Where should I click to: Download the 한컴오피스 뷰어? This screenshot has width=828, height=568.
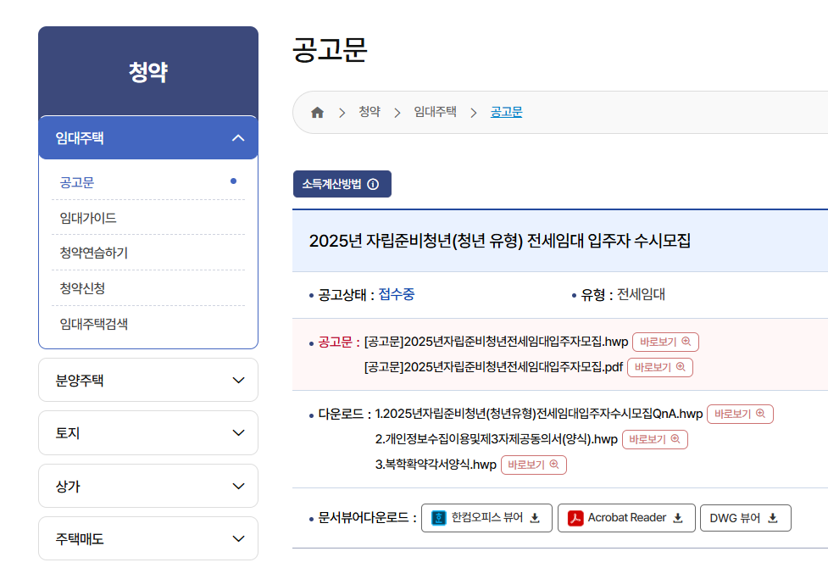tap(486, 518)
